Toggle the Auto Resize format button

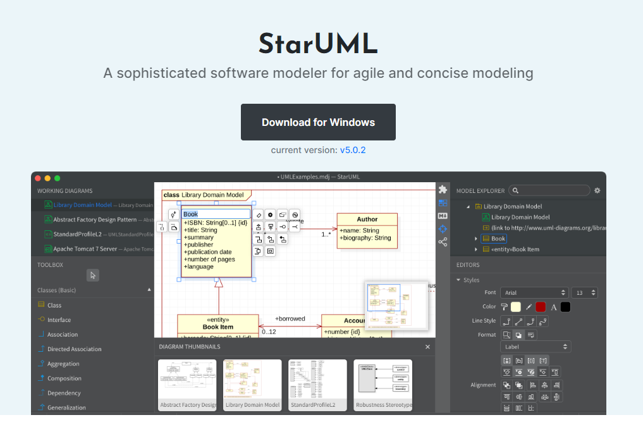tap(507, 335)
